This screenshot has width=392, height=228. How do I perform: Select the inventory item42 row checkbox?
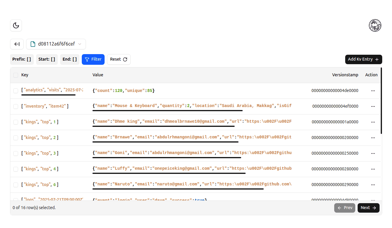[16, 106]
